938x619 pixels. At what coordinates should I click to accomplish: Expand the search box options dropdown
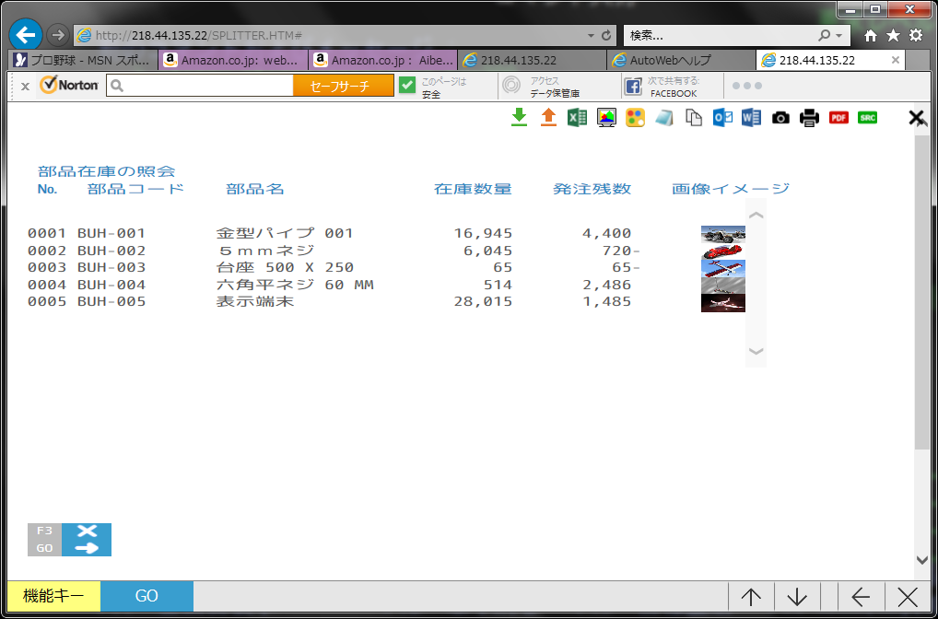point(838,35)
